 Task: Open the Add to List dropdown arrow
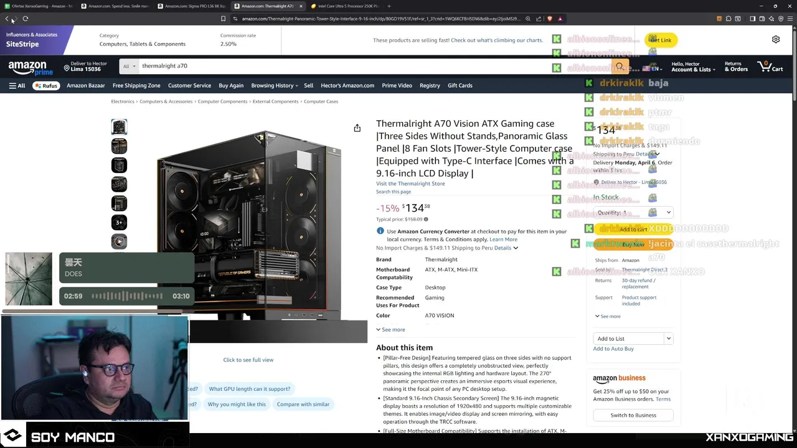(668, 338)
